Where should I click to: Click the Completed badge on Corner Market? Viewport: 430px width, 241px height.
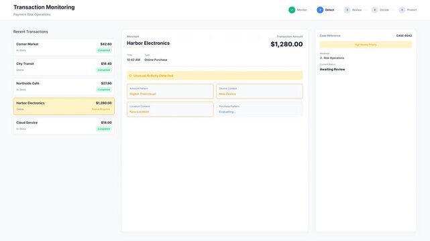[x=104, y=50]
